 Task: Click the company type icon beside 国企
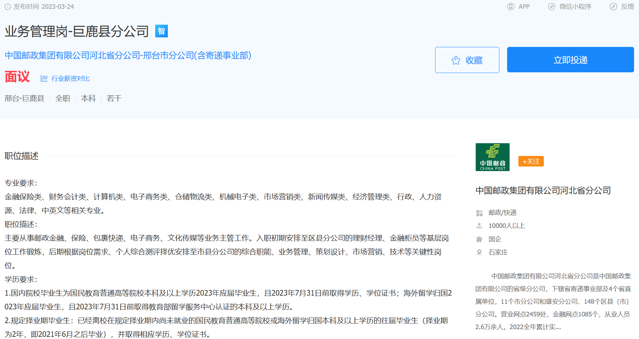click(x=479, y=239)
